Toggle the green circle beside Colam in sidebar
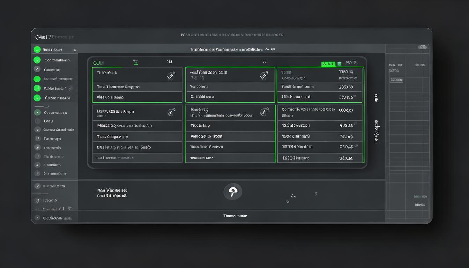 coord(37,98)
